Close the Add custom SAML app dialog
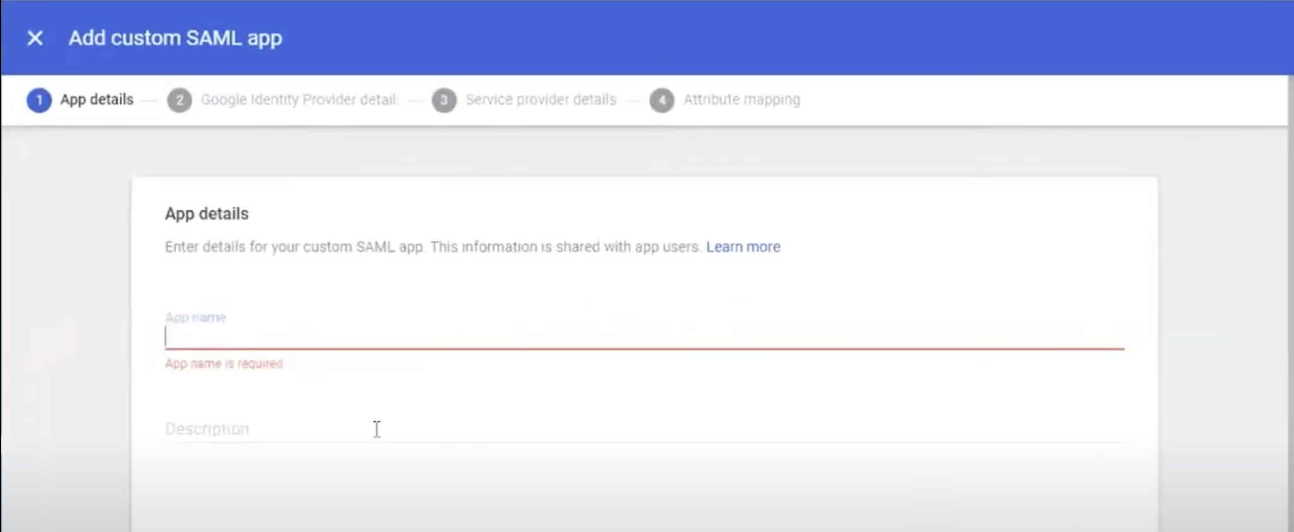Image resolution: width=1294 pixels, height=532 pixels. click(35, 38)
